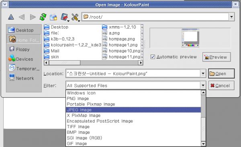The width and height of the screenshot is (241, 147).
Task: Click the file list horizontal scrollbar thumb
Action: pyautogui.click(x=65, y=63)
